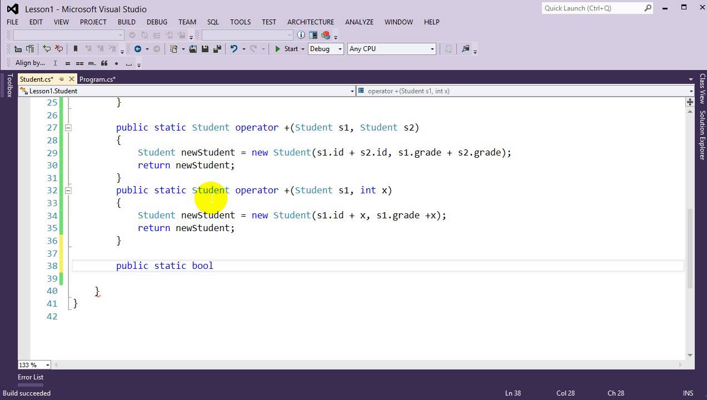Switch to the Program.cs tab
Image resolution: width=707 pixels, height=400 pixels.
(97, 79)
